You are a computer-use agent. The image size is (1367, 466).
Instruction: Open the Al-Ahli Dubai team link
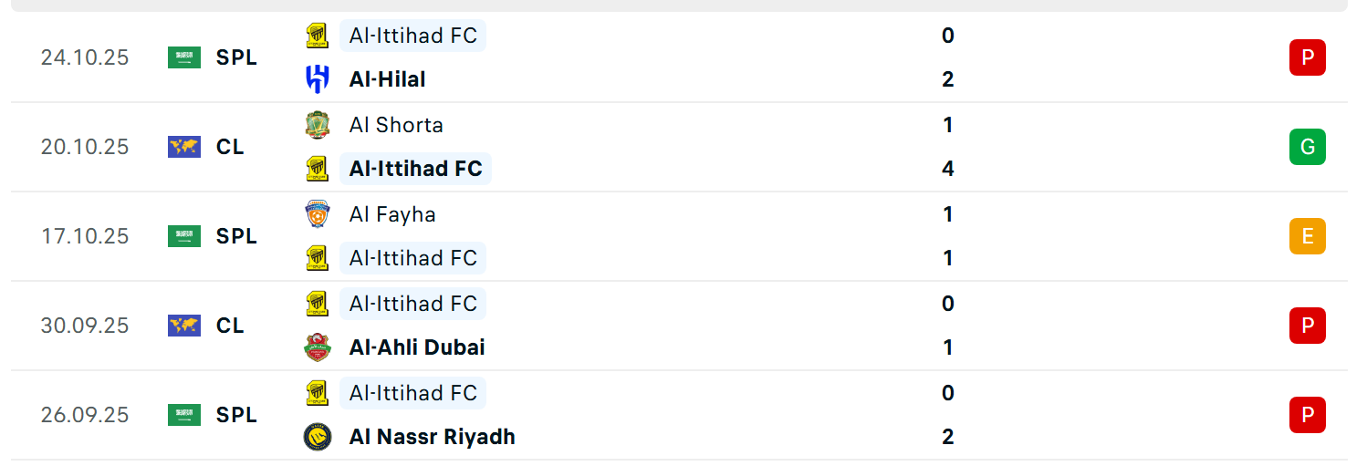(417, 347)
